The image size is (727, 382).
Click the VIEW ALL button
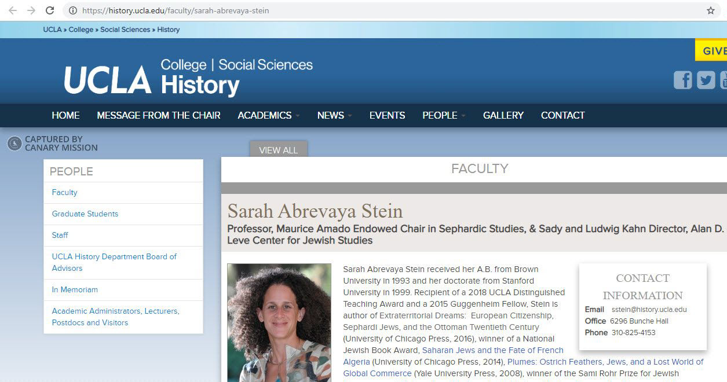coord(279,149)
